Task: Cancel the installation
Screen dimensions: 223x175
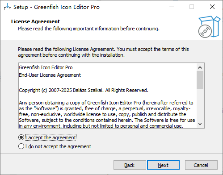Action: click(201, 165)
